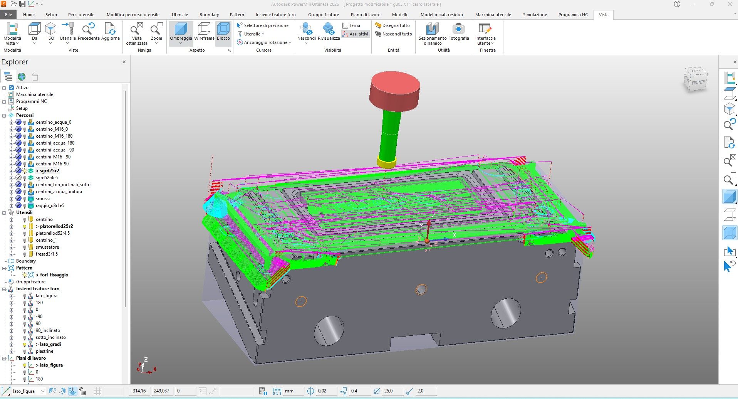The height and width of the screenshot is (399, 738).
Task: Click the Wireframe view icon
Action: (204, 29)
